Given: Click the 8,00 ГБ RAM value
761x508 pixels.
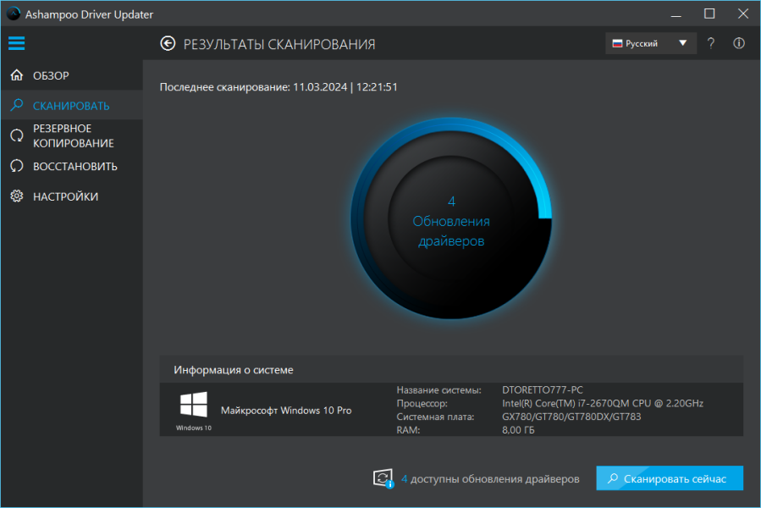Looking at the screenshot, I should coord(518,430).
